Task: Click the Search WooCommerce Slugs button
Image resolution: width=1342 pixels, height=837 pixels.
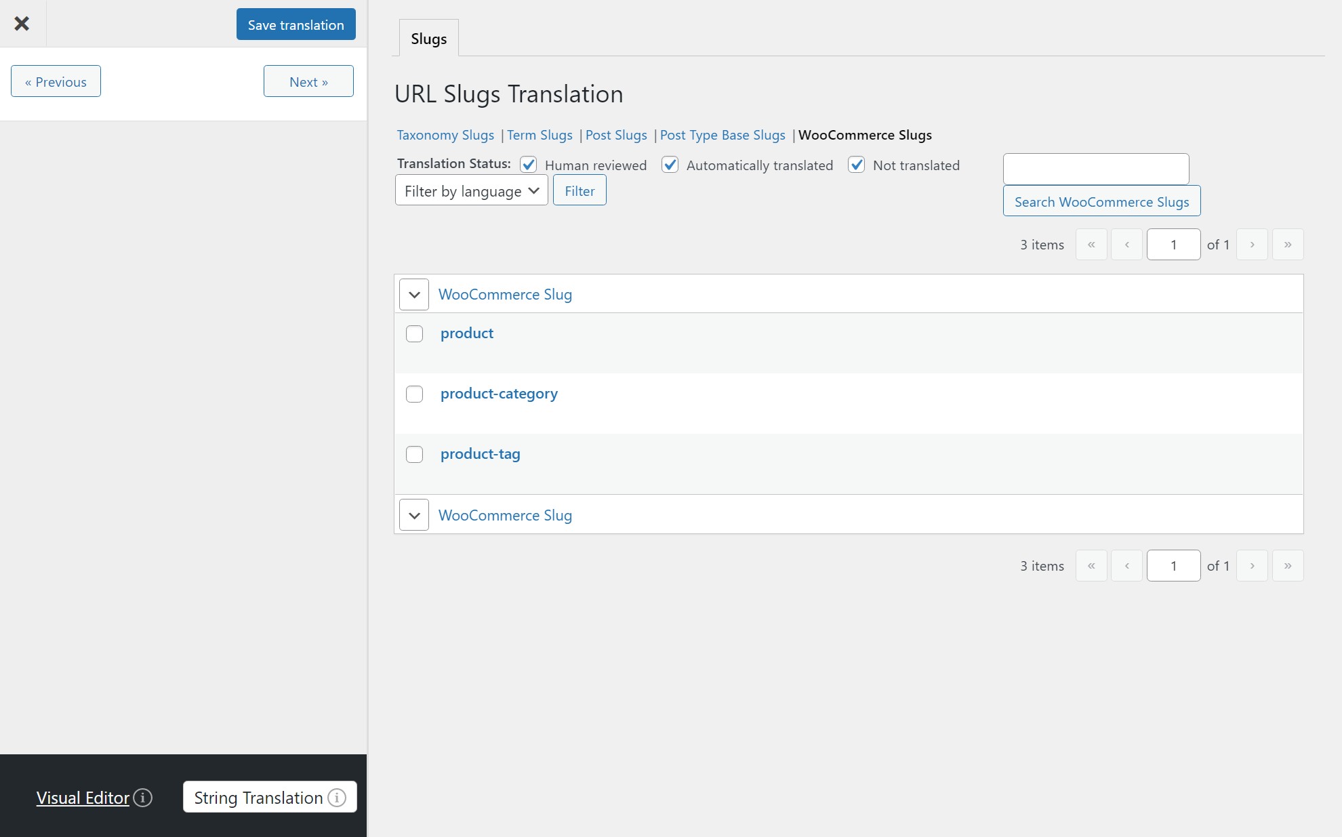Action: 1101,201
